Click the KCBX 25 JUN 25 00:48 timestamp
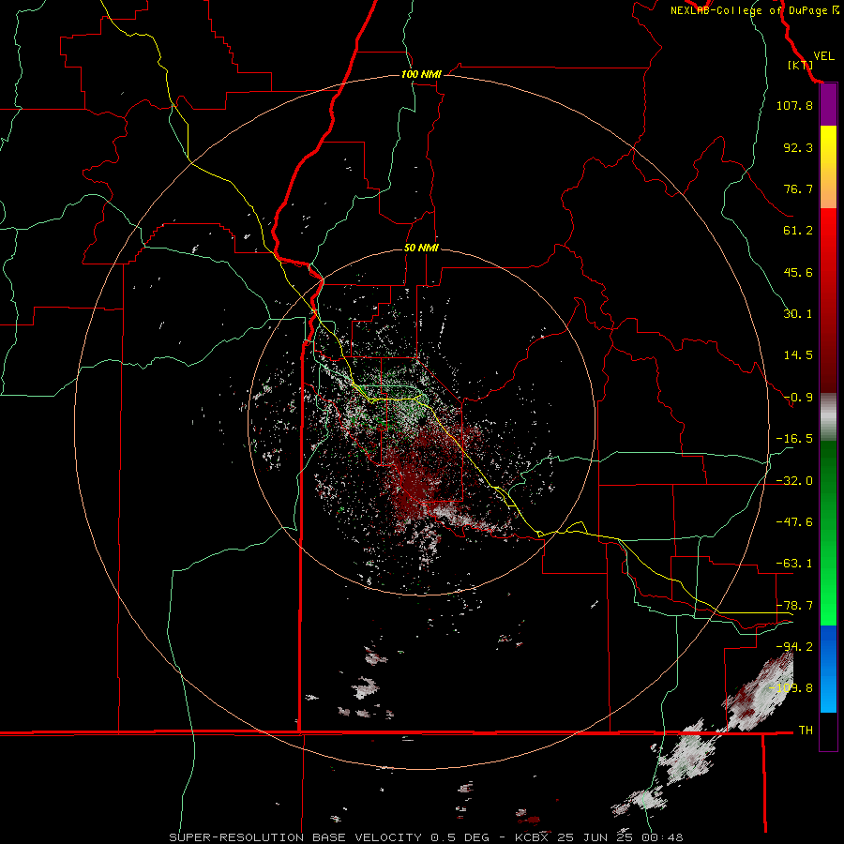 599,837
